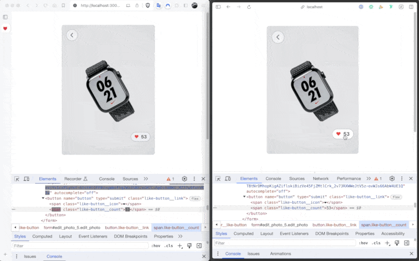The height and width of the screenshot is (261, 419).
Task: Click the translate extension icon in left browser
Action: (159, 5)
